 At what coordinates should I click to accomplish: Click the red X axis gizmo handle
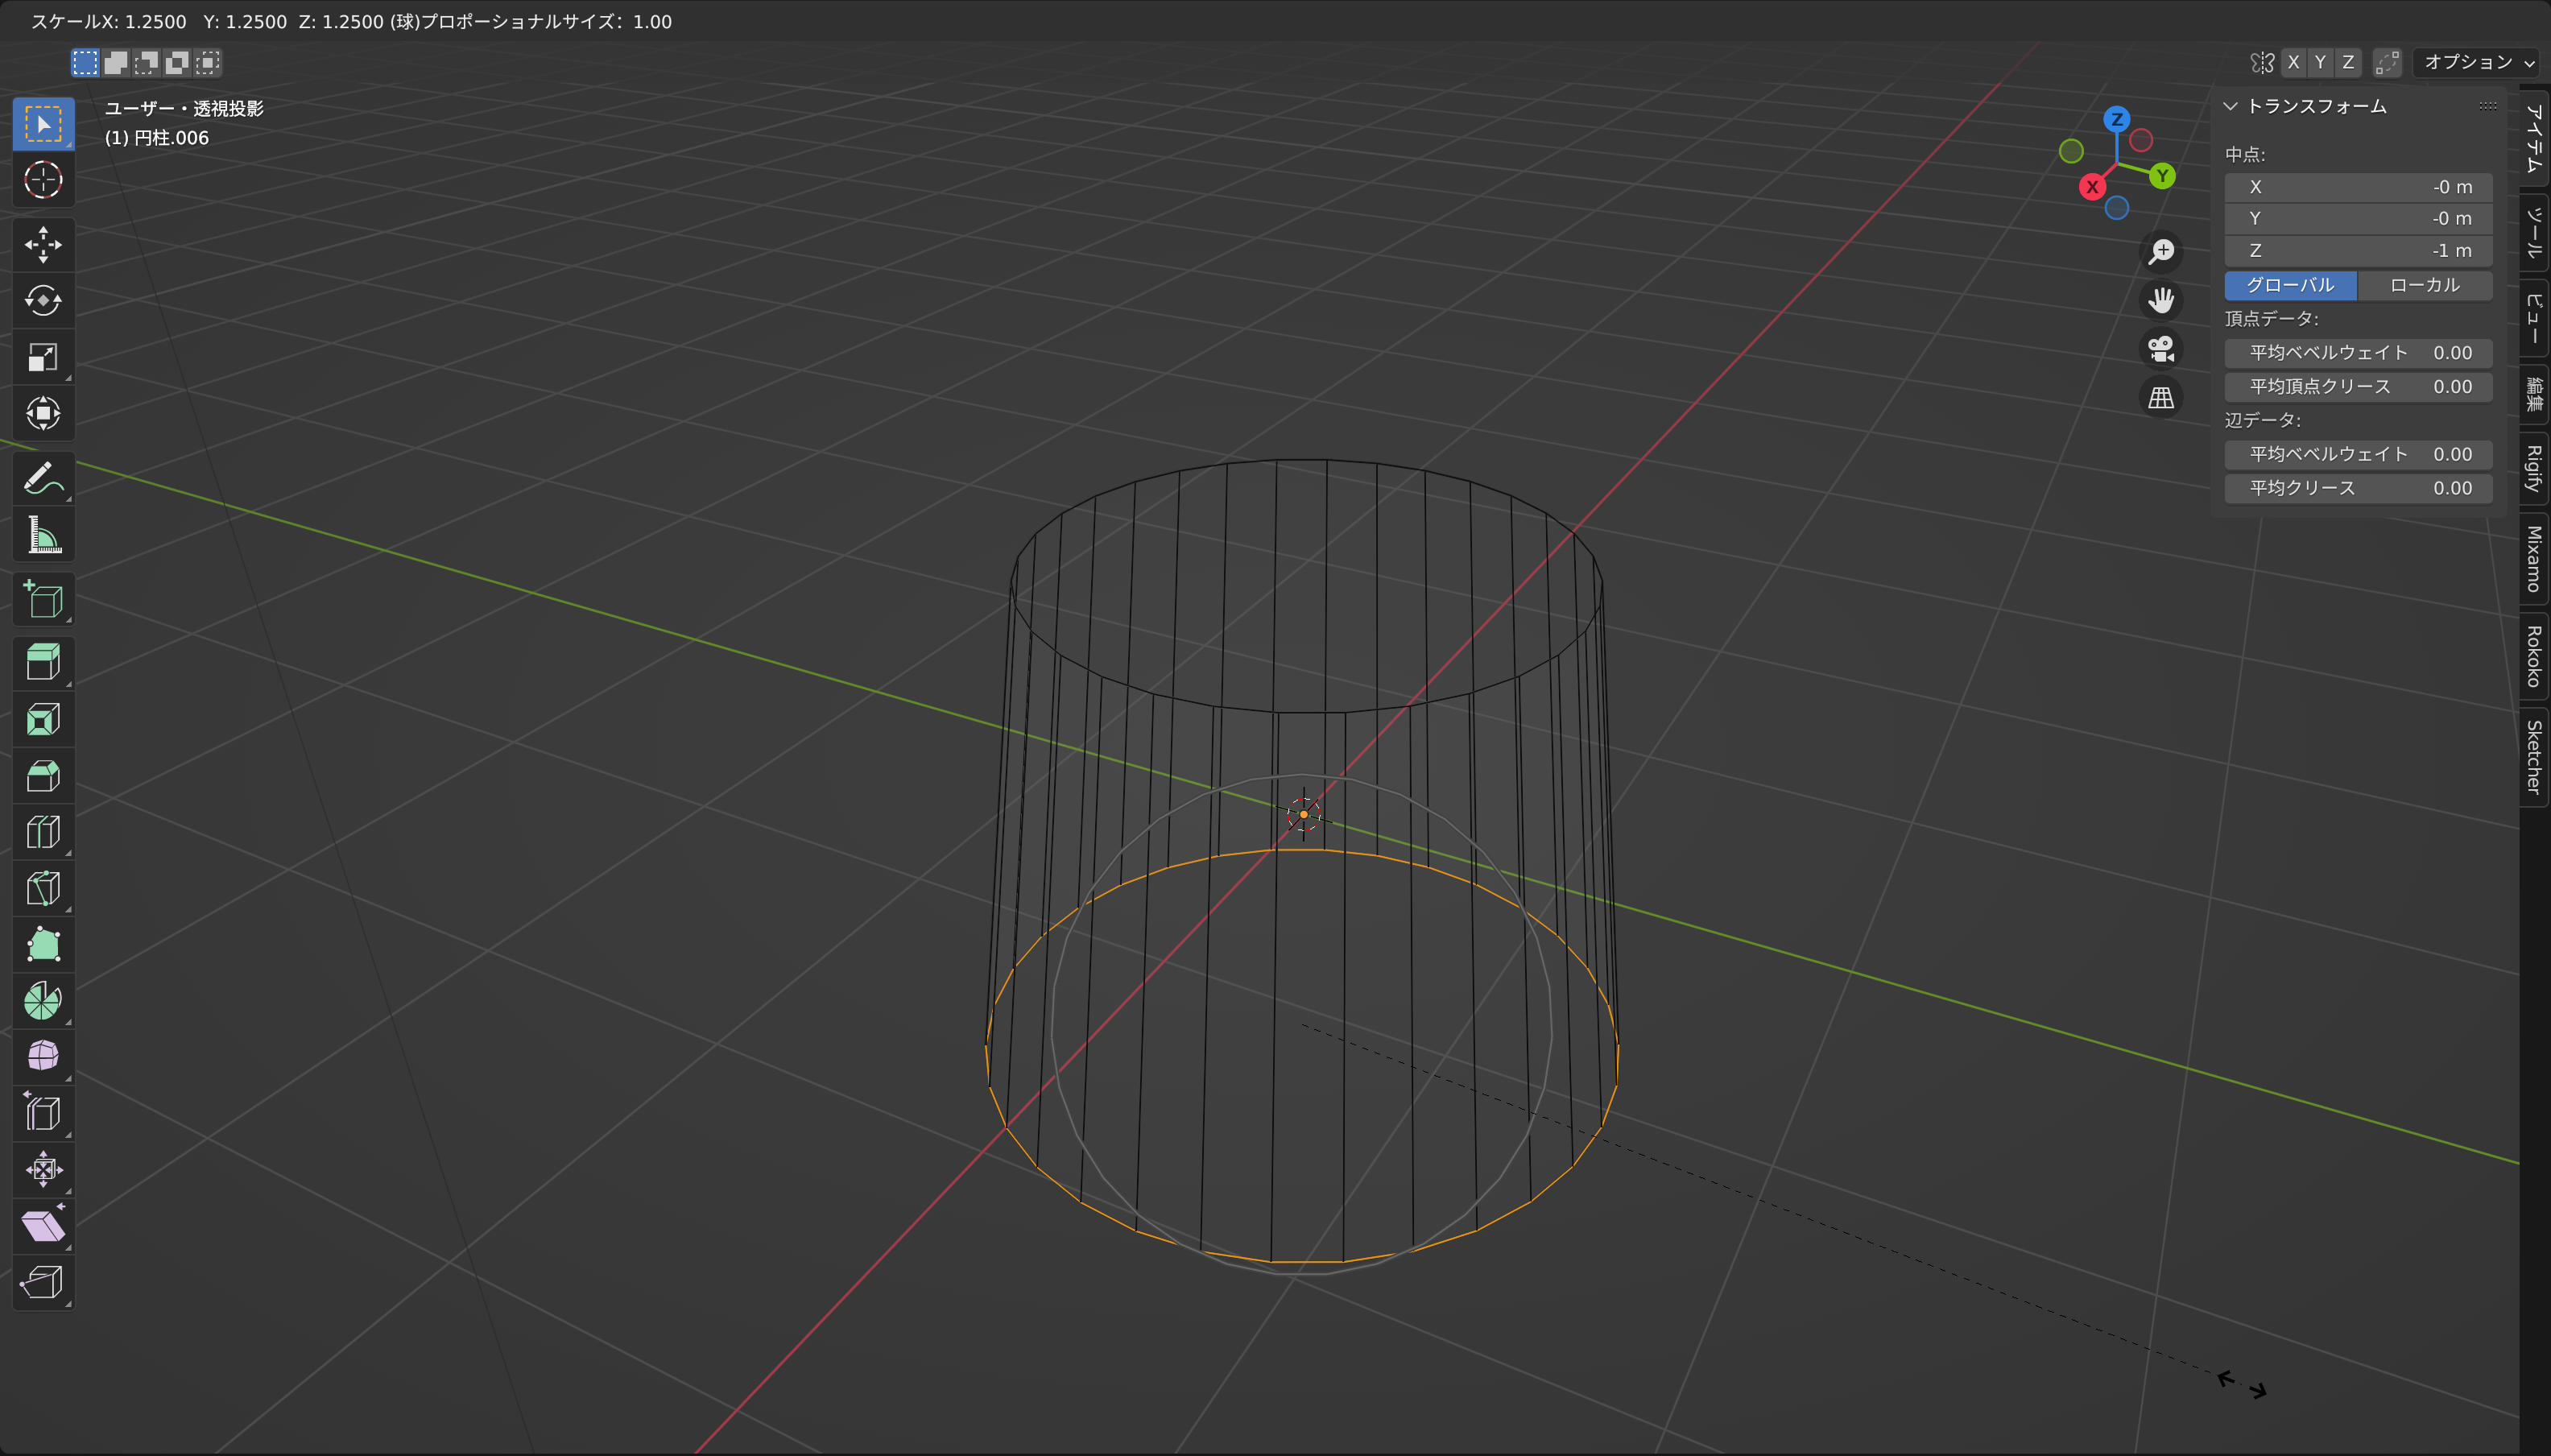click(x=2092, y=187)
